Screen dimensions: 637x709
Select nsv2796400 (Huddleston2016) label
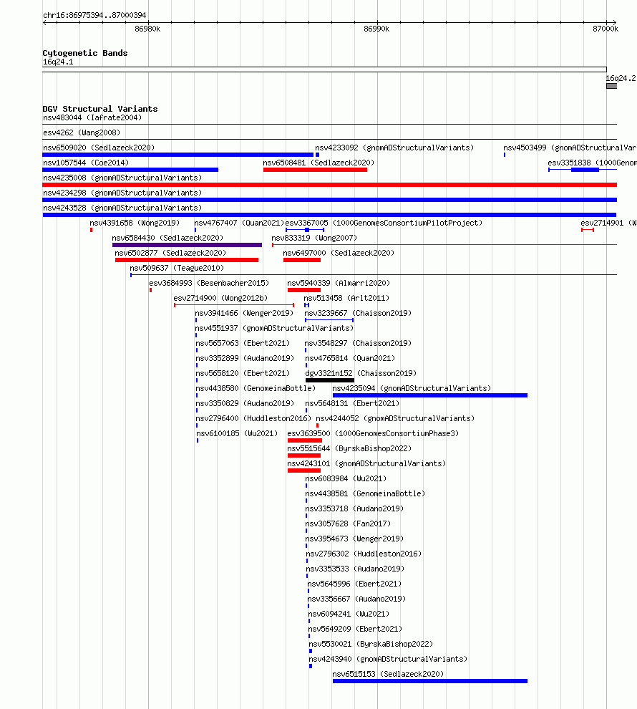(253, 418)
